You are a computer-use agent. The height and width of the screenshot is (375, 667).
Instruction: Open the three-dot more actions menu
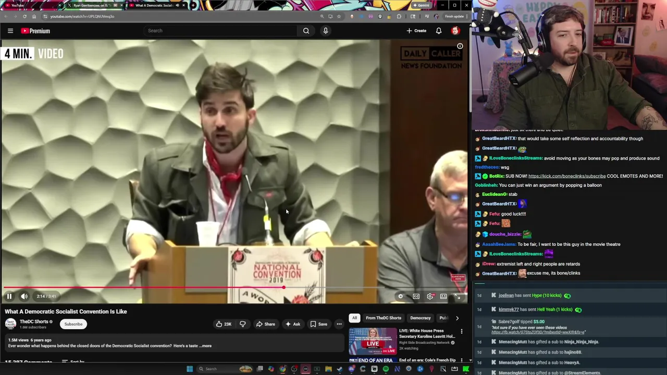tap(339, 324)
